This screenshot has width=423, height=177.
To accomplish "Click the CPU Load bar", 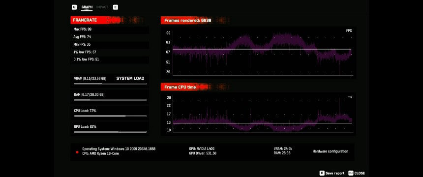I will [110, 116].
